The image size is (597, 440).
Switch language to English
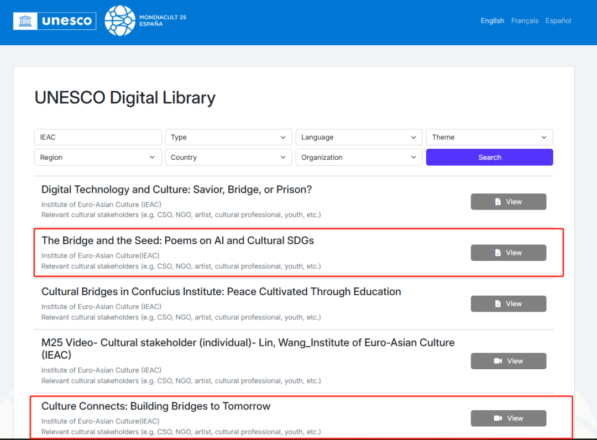click(x=492, y=21)
